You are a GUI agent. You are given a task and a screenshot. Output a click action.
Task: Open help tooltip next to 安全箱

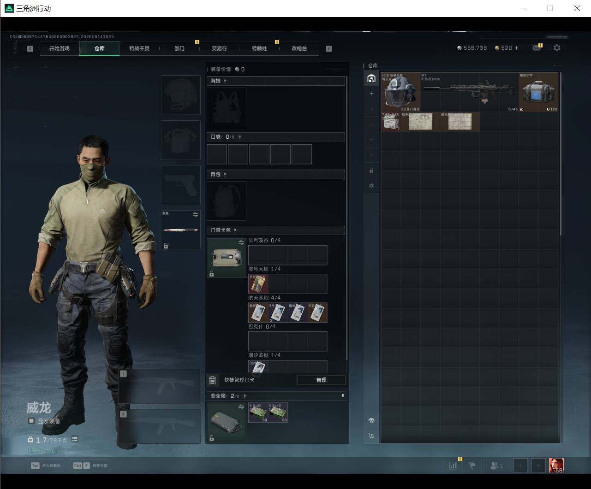[x=245, y=396]
